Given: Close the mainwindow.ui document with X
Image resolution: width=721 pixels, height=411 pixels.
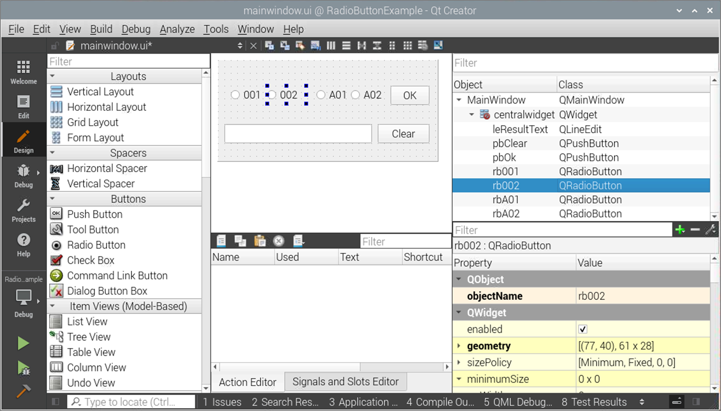Looking at the screenshot, I should (x=253, y=46).
